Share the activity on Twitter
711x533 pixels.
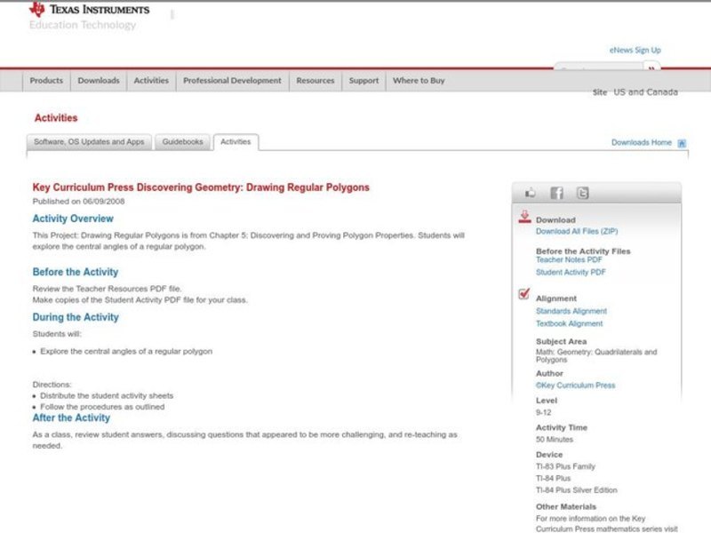click(582, 193)
